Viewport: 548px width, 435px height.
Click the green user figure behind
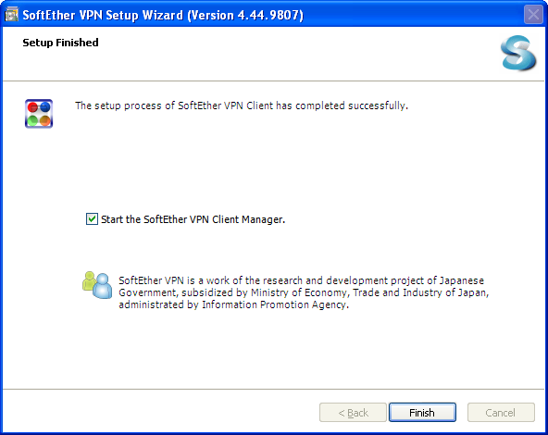pyautogui.click(x=89, y=280)
